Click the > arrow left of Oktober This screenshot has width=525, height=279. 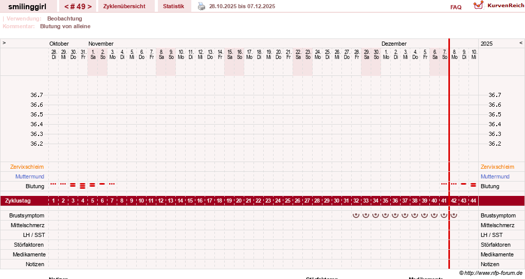click(4, 43)
